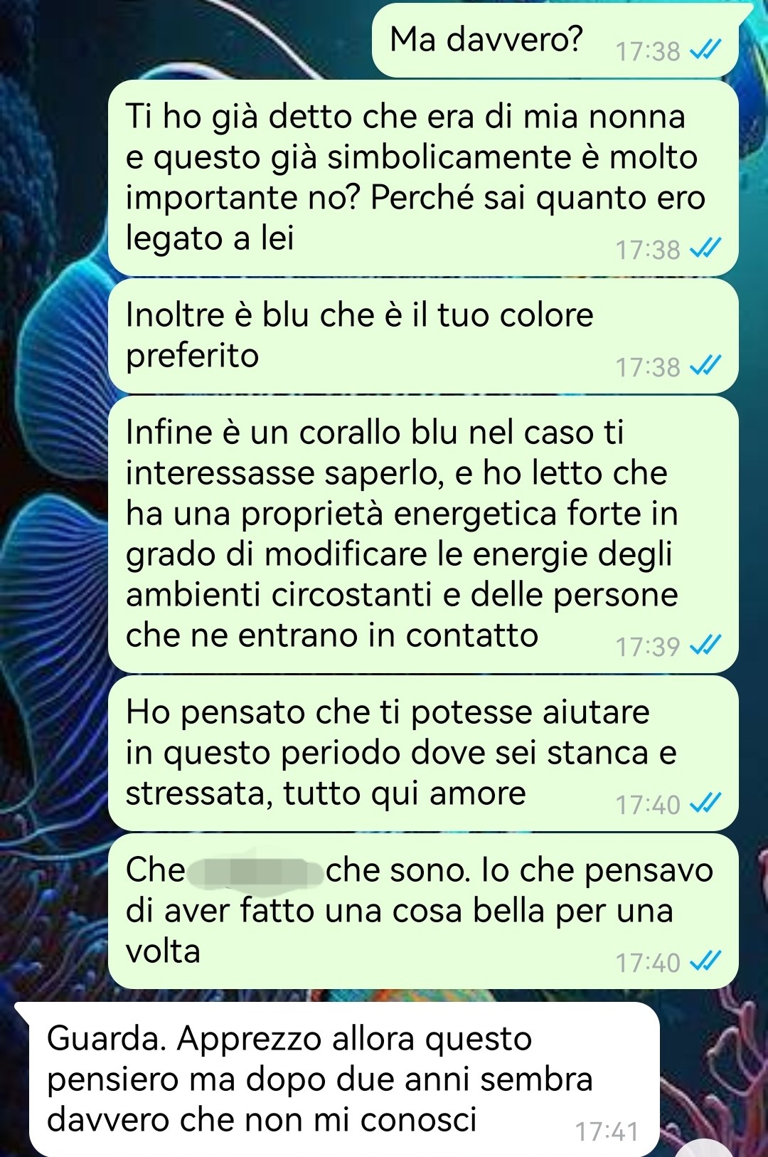This screenshot has width=768, height=1157.
Task: Tap read ticks on "tutto qui amore" message
Action: [x=706, y=804]
